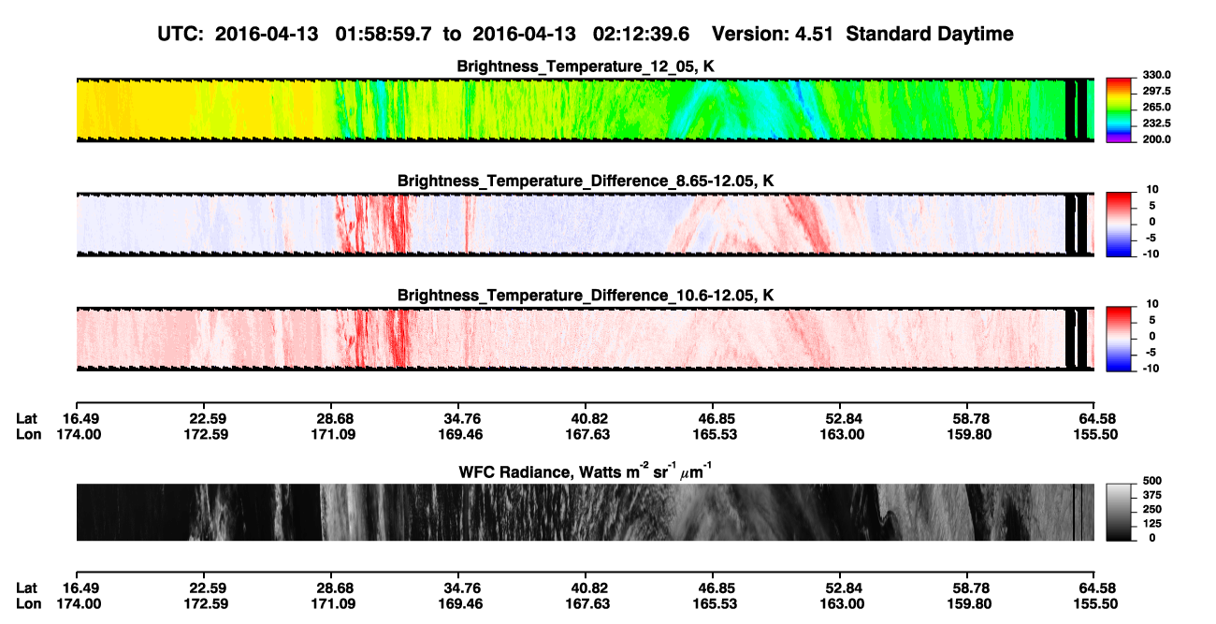This screenshot has height=624, width=1216.
Task: Click longitude '174.00' on the bottom axis below WFC image
Action: 80,602
